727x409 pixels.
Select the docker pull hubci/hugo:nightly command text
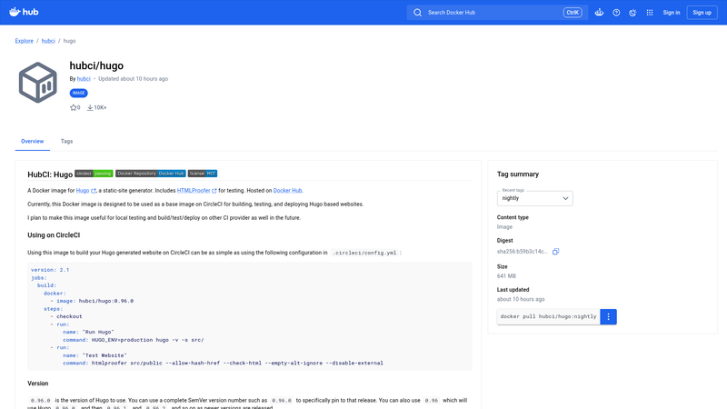[549, 316]
